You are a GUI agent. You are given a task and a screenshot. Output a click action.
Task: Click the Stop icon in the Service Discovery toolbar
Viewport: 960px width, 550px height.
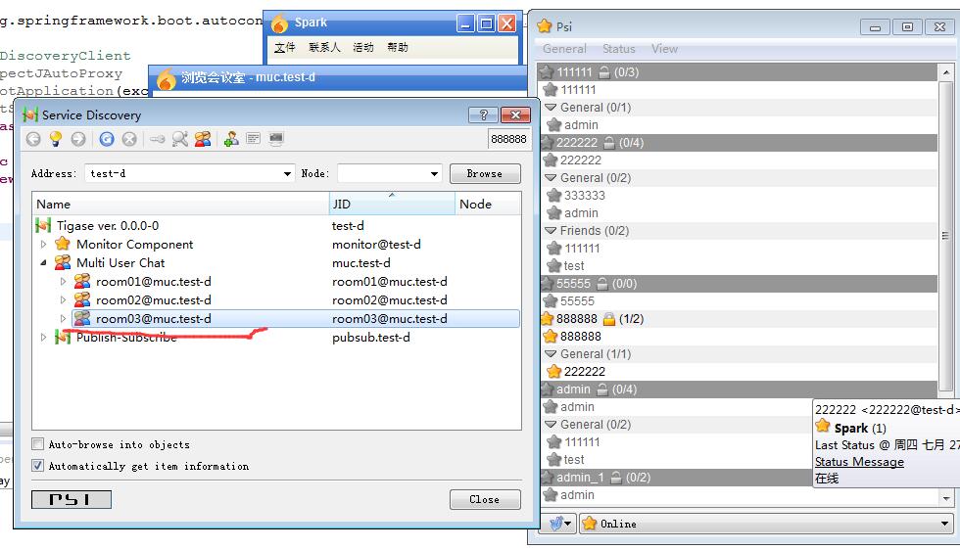tap(129, 139)
